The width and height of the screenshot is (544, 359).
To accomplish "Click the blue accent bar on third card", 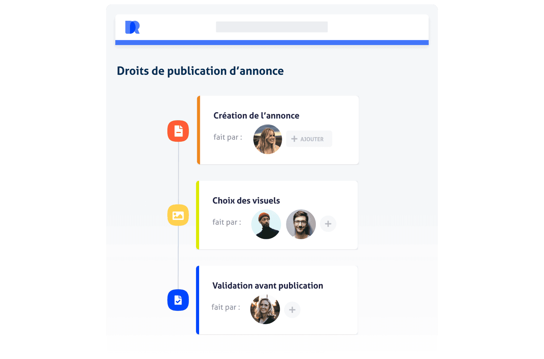I will tap(198, 300).
